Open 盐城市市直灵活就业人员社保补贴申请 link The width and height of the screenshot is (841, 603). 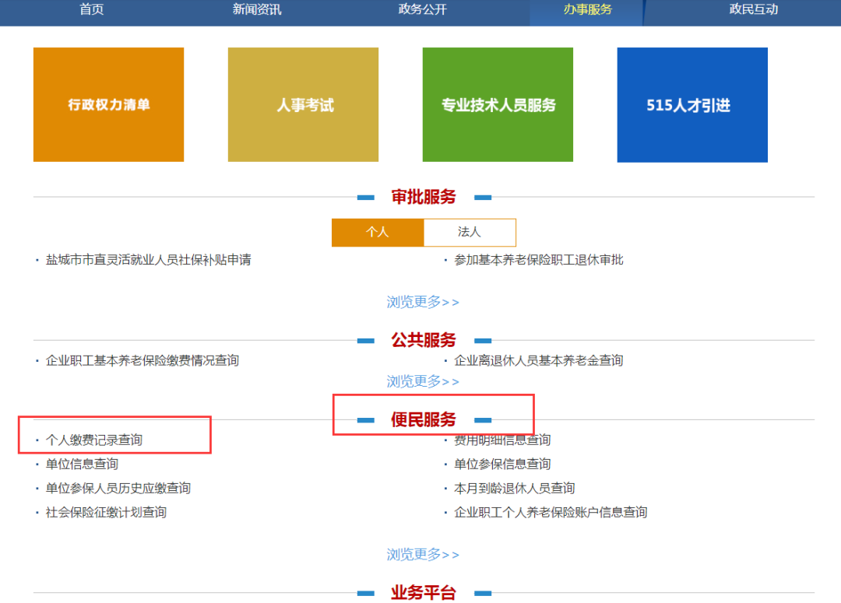pos(149,260)
